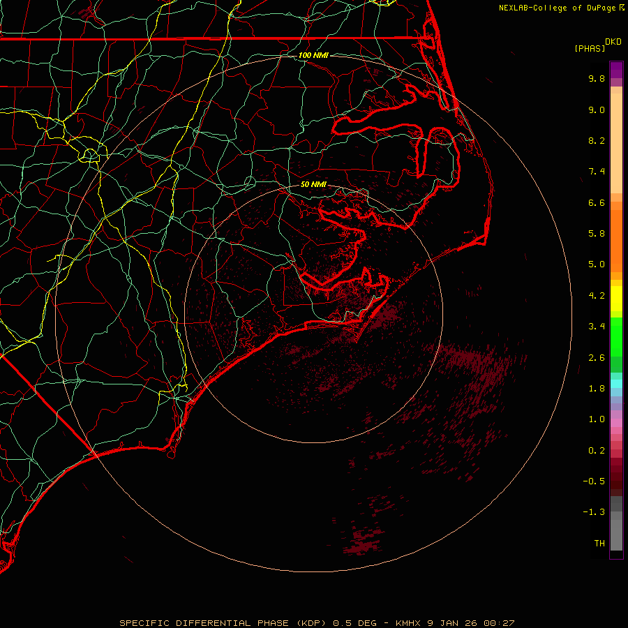This screenshot has width=628, height=628.
Task: Click the purple swatch atop the color bar
Action: coord(616,70)
